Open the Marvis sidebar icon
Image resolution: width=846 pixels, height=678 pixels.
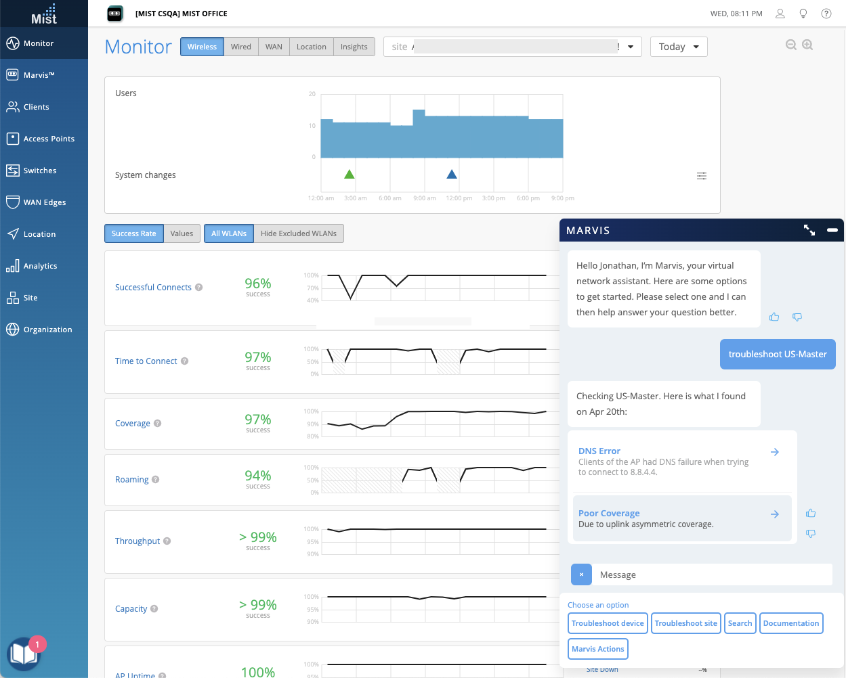[x=12, y=75]
